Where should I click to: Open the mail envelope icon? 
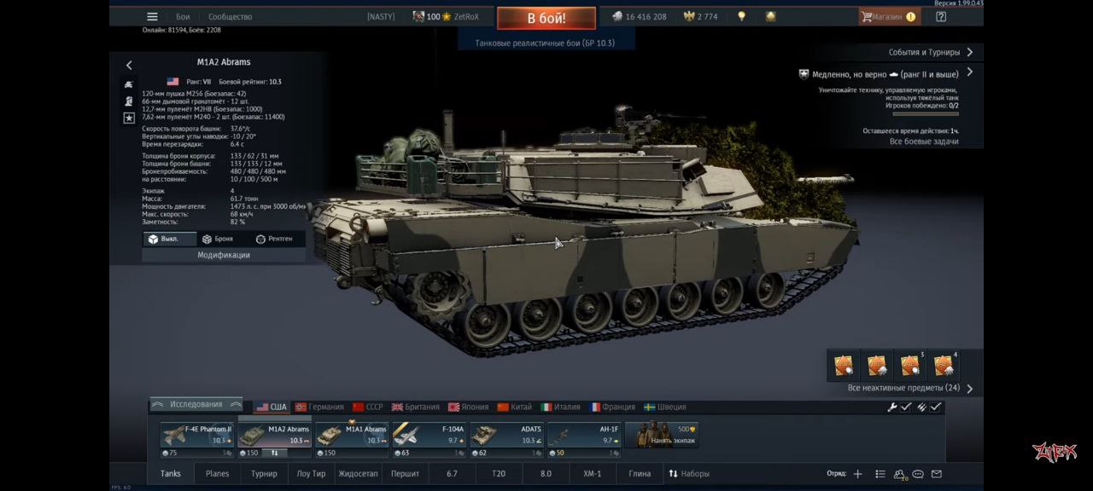pos(937,474)
